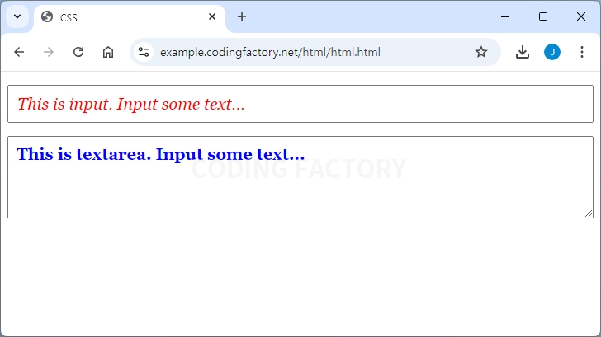
Task: Focus the address bar showing example.codingfactory.net
Action: click(x=305, y=52)
